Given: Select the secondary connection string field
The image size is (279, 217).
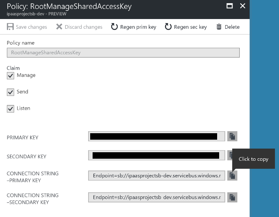Looking at the screenshot, I should (x=156, y=198).
